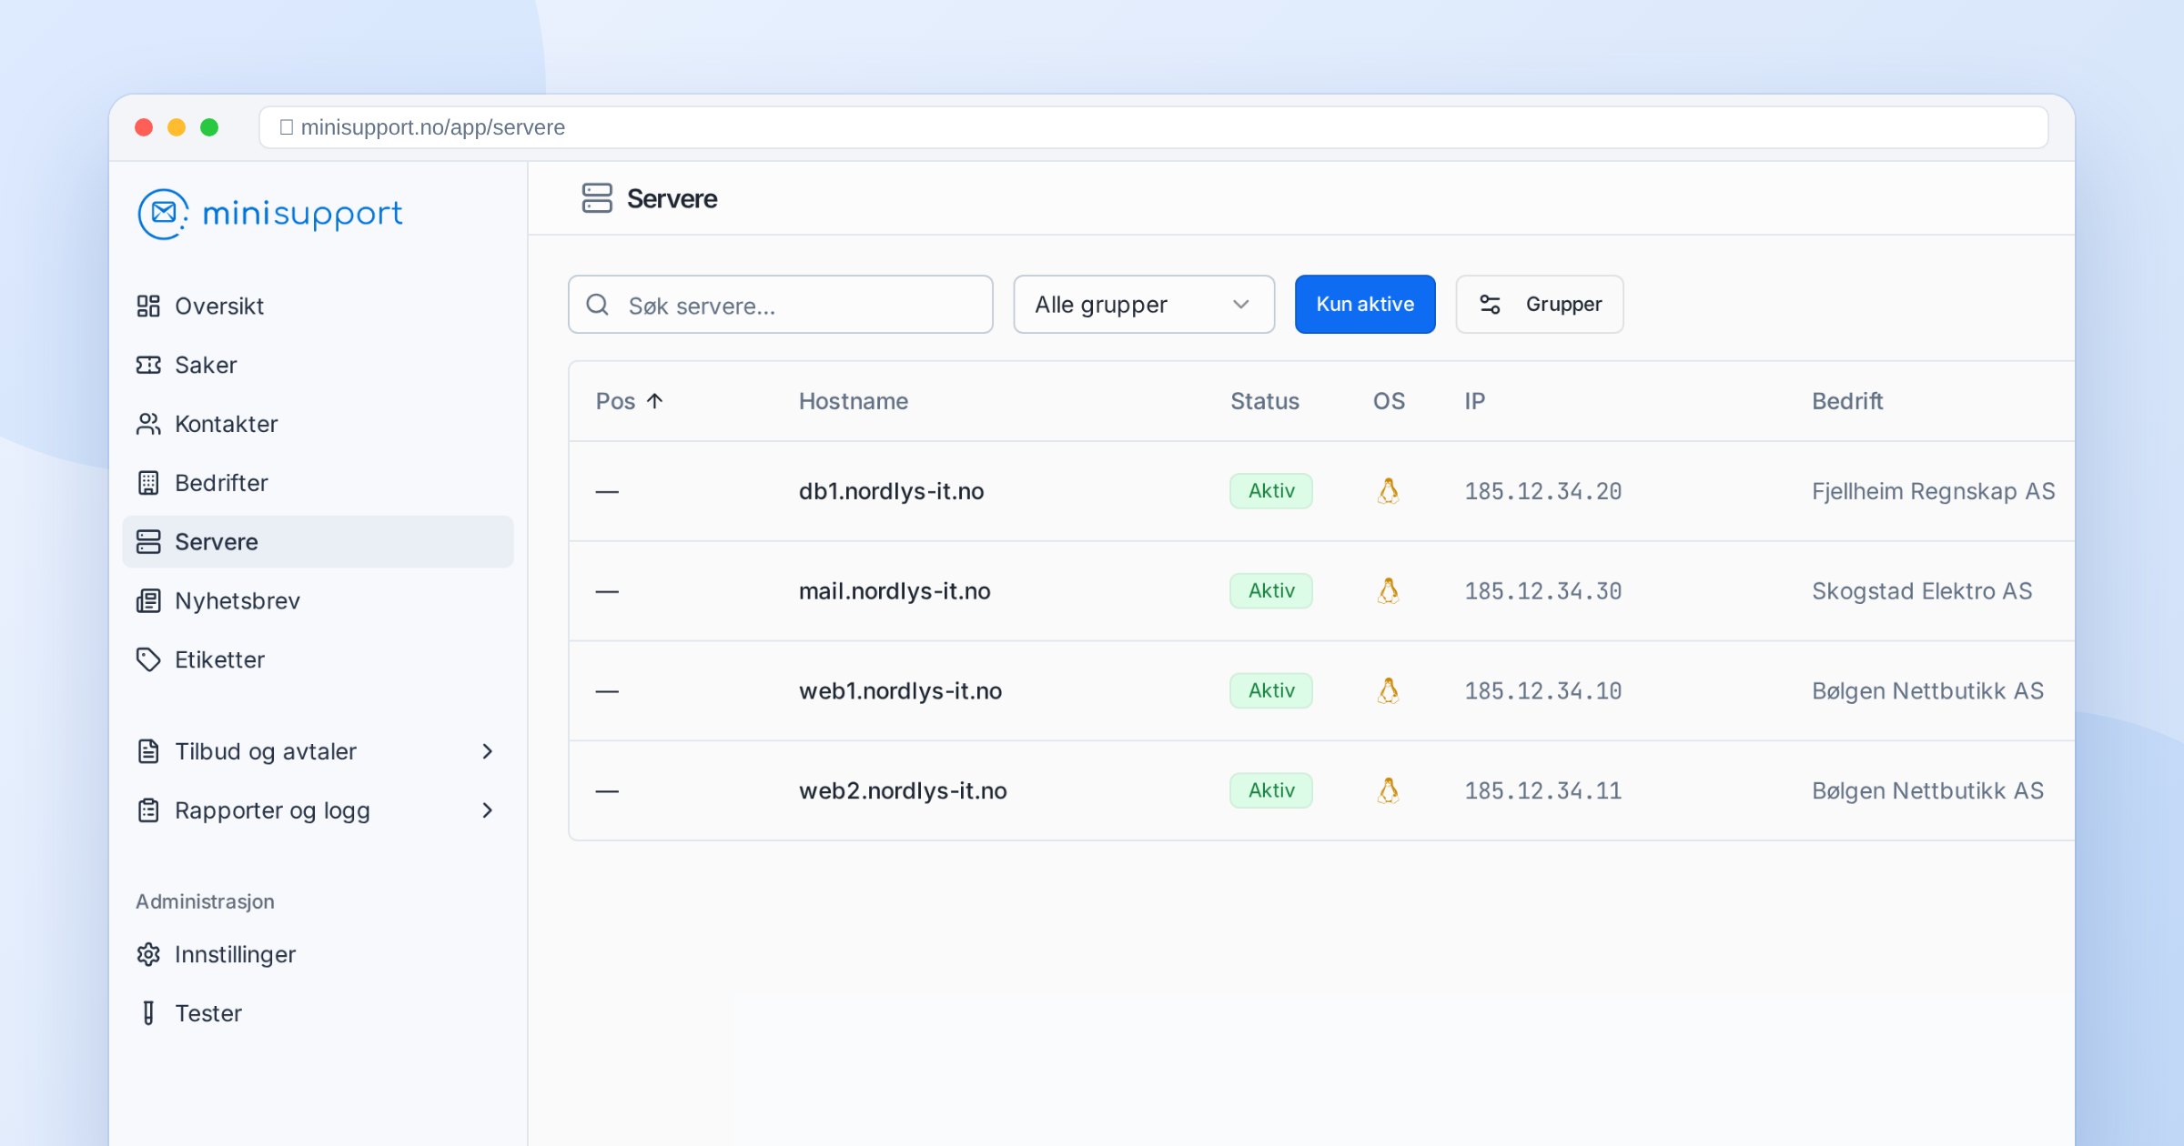Click IP address 185.12.34.10
Viewport: 2184px width, 1146px height.
click(1543, 691)
